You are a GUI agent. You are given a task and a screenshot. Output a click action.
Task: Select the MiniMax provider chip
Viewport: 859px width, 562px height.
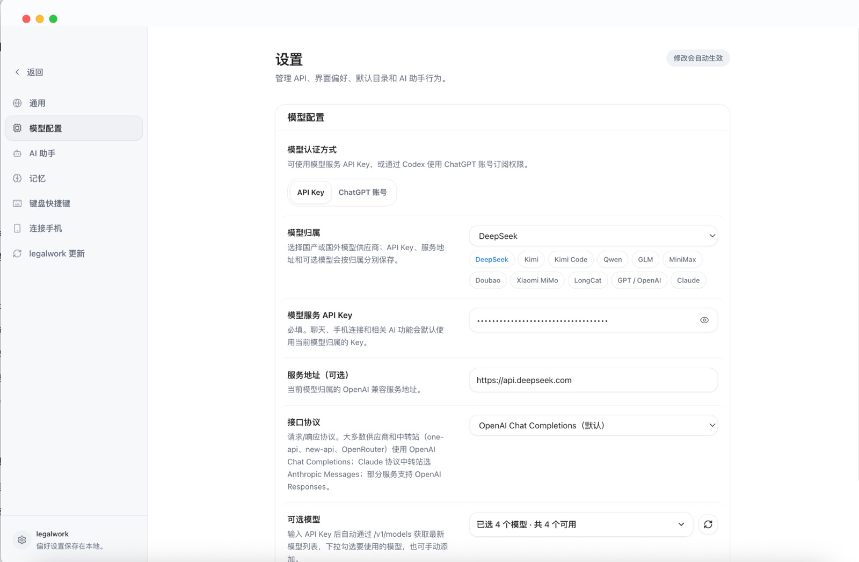[x=682, y=259]
